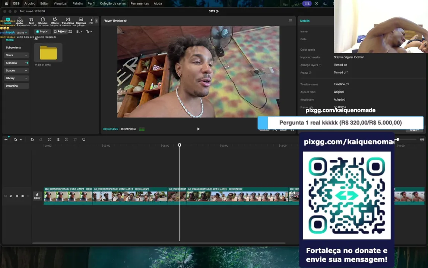Expand the Spaces dropdown
Viewport: 428px width, 268px height.
(x=16, y=70)
